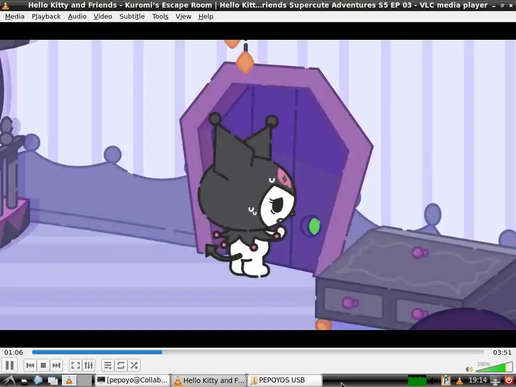Toggle random shuffle playback

[134, 365]
